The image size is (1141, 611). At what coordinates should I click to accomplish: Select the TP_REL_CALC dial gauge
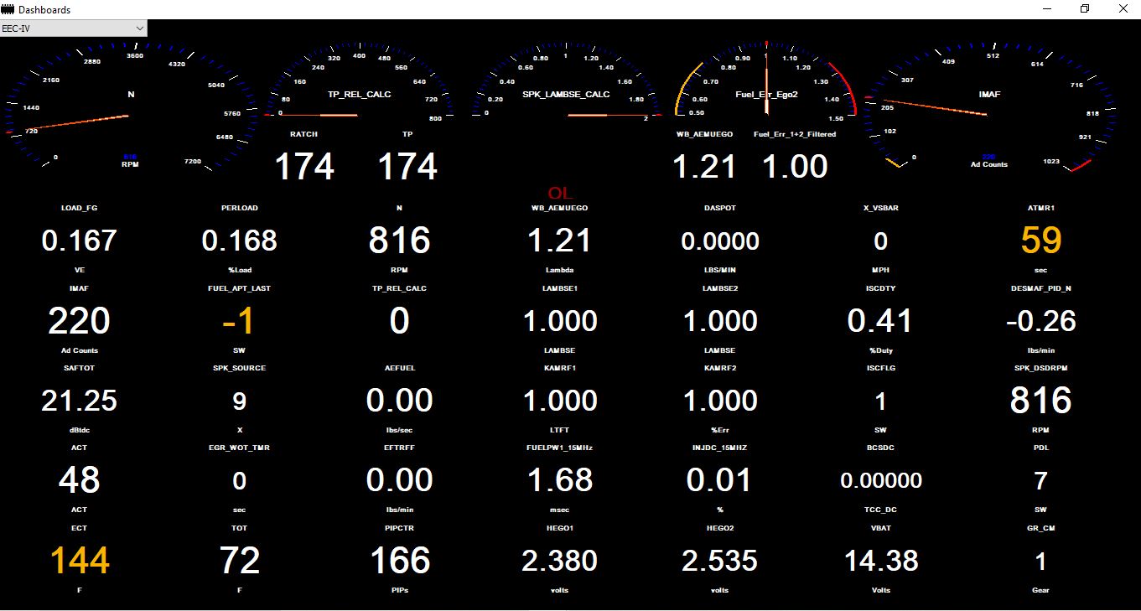[359, 88]
